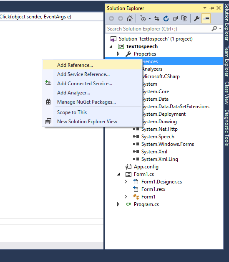The width and height of the screenshot is (229, 262).
Task: Select the Form1.cs file
Action: (144, 174)
